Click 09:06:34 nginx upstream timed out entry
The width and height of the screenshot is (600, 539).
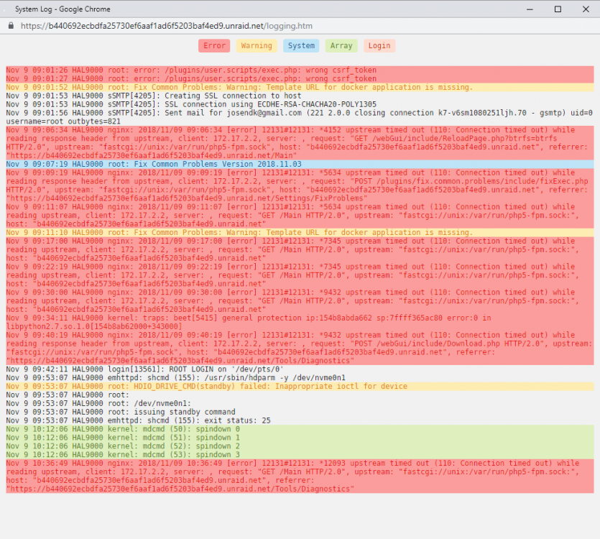pos(300,143)
